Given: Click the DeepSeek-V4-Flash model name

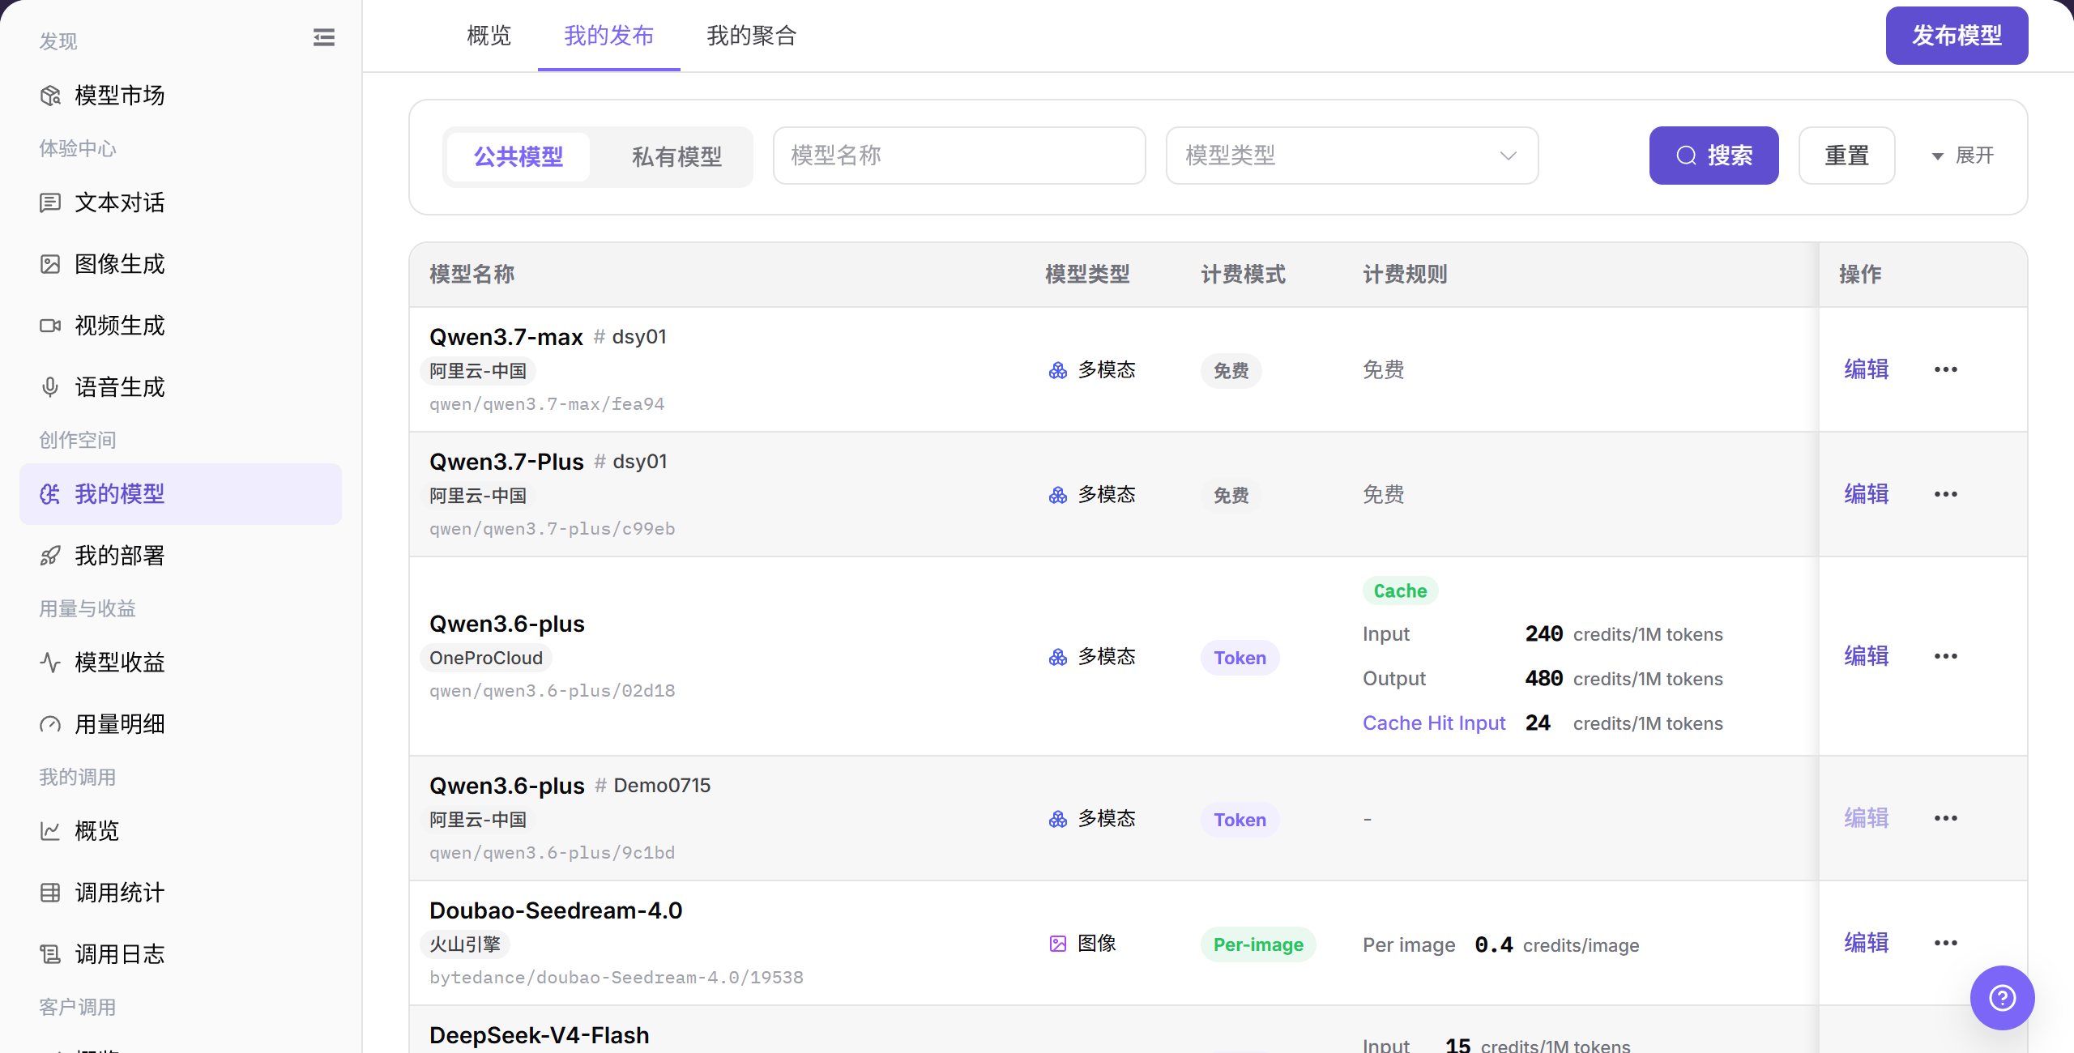Looking at the screenshot, I should point(540,1035).
